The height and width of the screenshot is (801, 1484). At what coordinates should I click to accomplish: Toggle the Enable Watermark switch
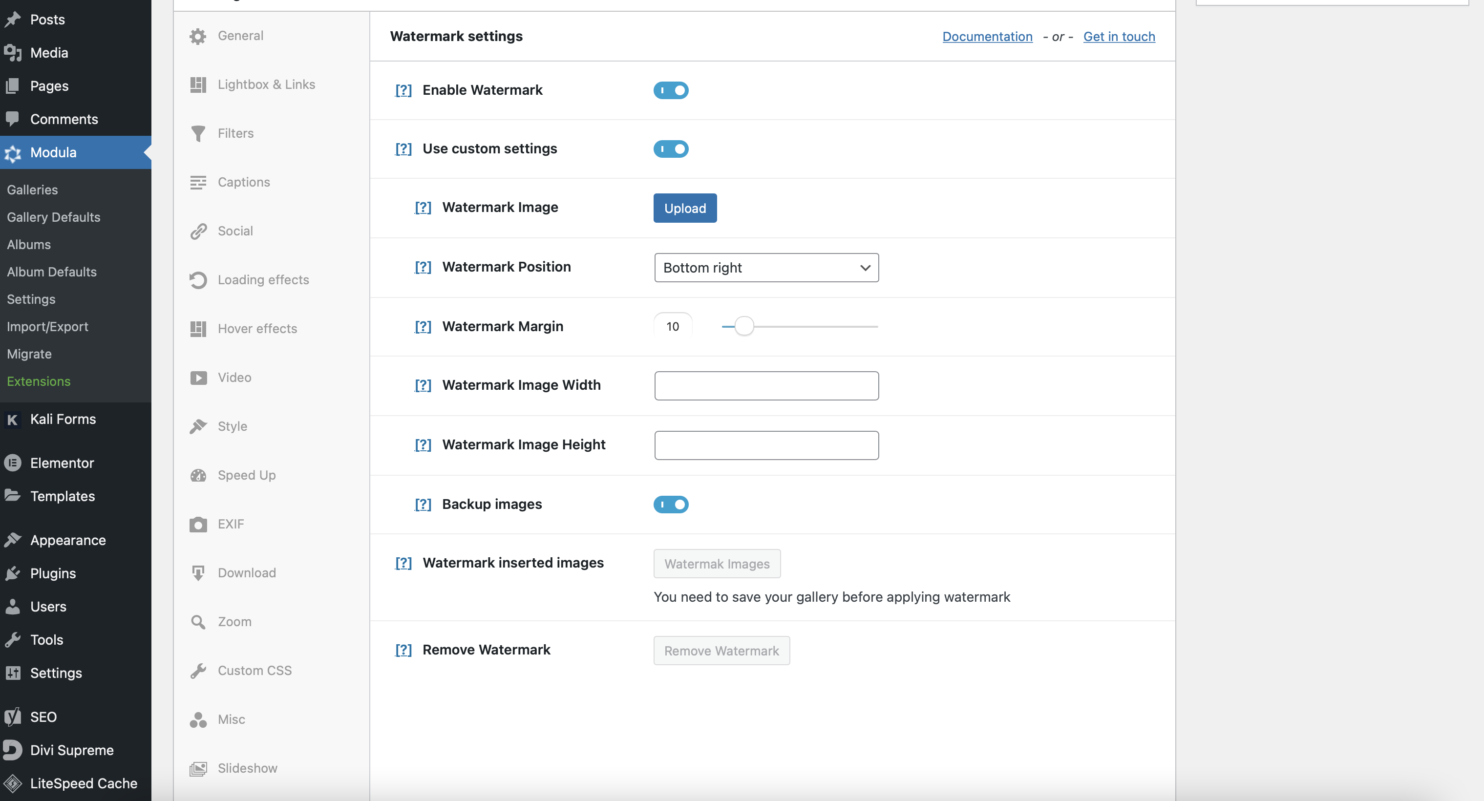pos(671,91)
